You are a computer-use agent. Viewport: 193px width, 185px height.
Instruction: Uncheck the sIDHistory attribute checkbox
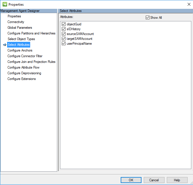(x=63, y=29)
